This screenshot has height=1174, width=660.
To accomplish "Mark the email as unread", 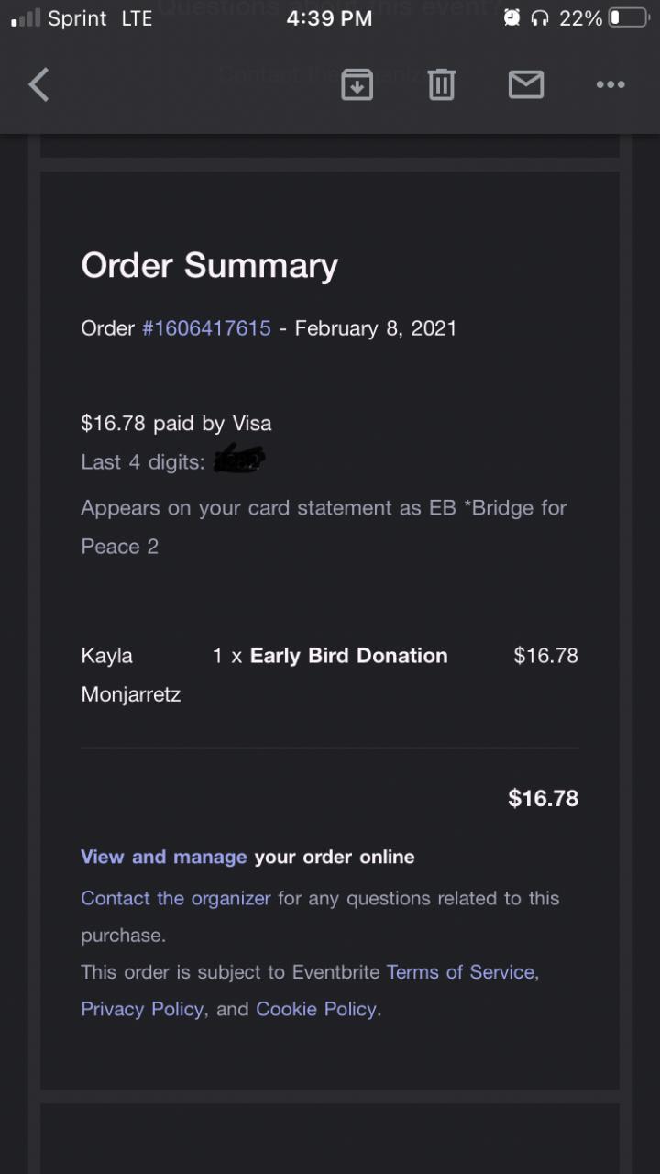I will [x=525, y=85].
